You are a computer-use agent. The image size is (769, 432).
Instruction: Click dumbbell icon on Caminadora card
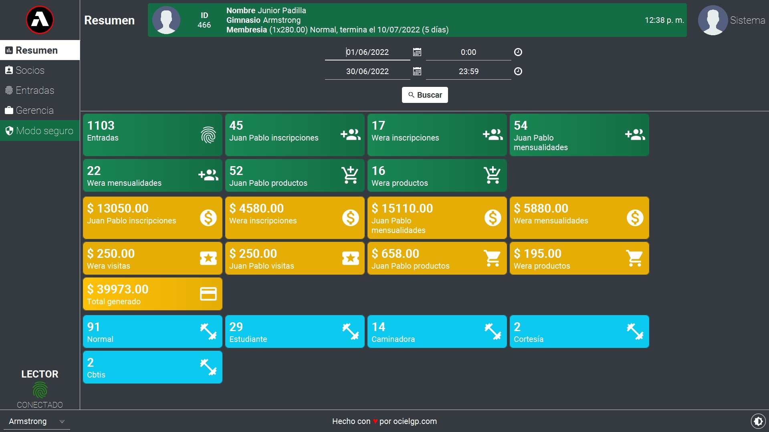point(493,332)
